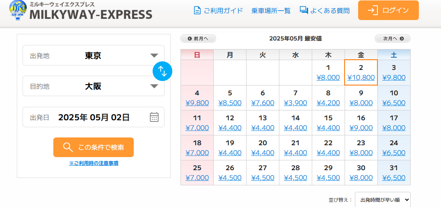Click the magnifier icon on the search button
This screenshot has height=207, width=441.
(68, 147)
